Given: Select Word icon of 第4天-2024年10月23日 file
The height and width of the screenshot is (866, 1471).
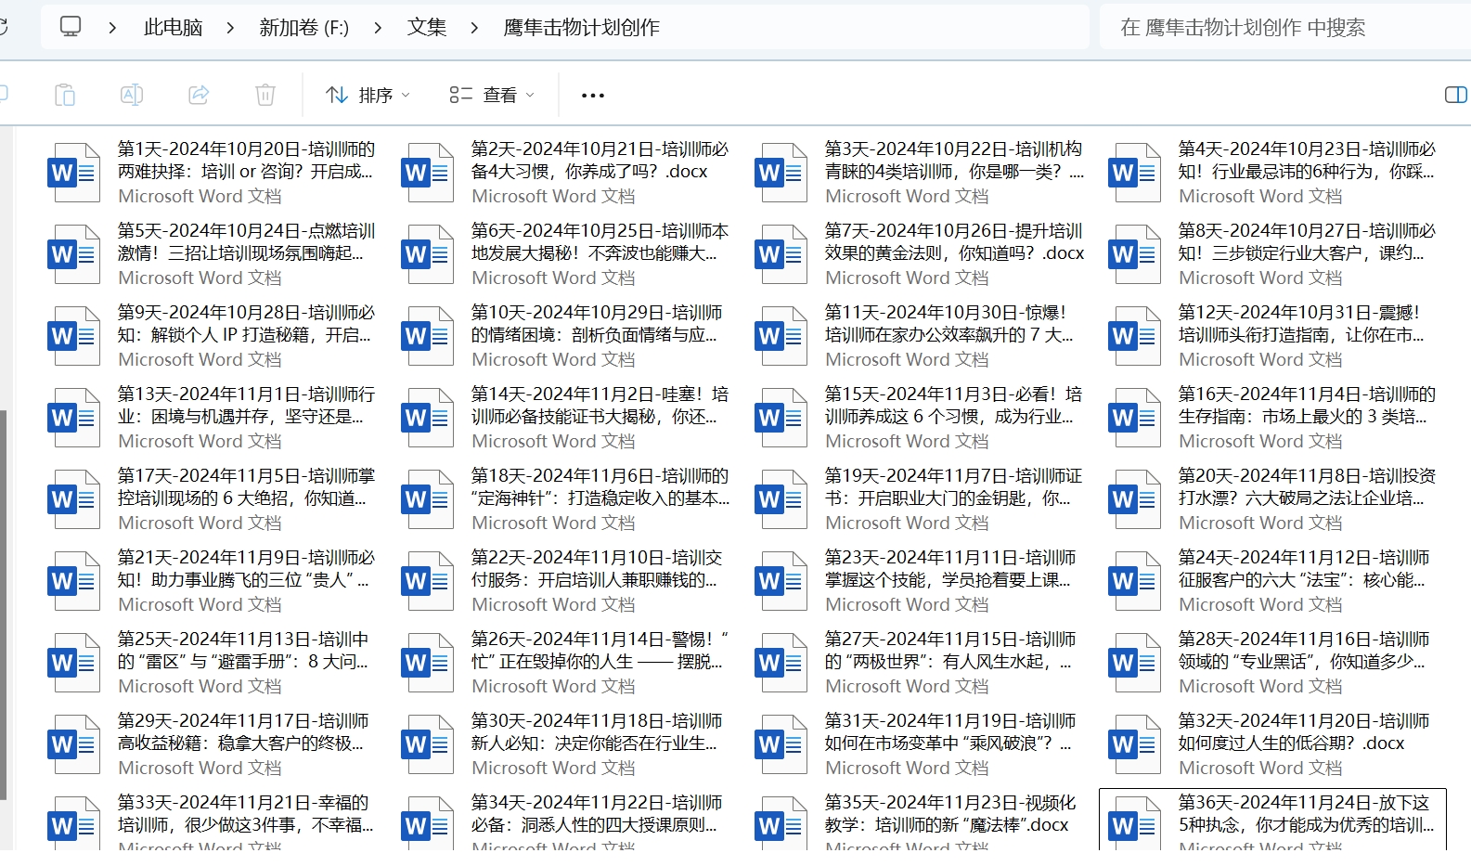Looking at the screenshot, I should (1134, 173).
